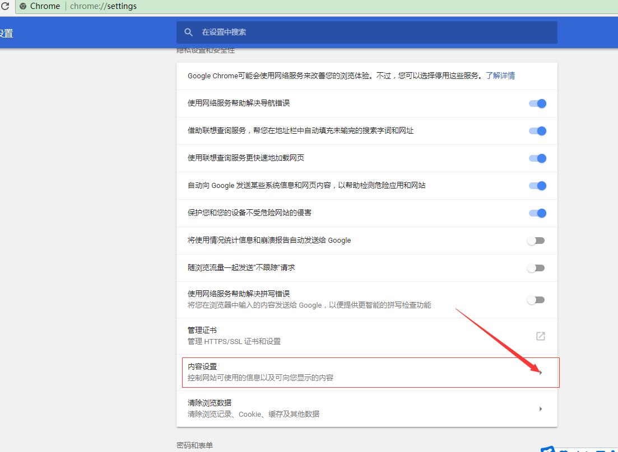
Task: Enable 将使用情况统计信息和崩溃报告自动发送给 Google
Action: point(536,241)
